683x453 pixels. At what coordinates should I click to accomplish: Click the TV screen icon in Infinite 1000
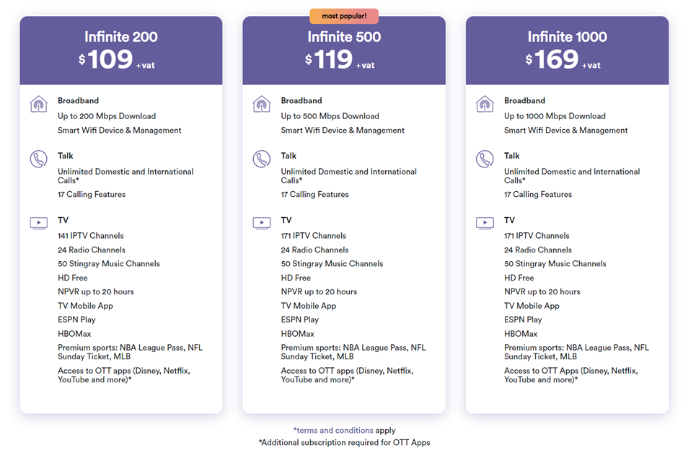tap(485, 223)
